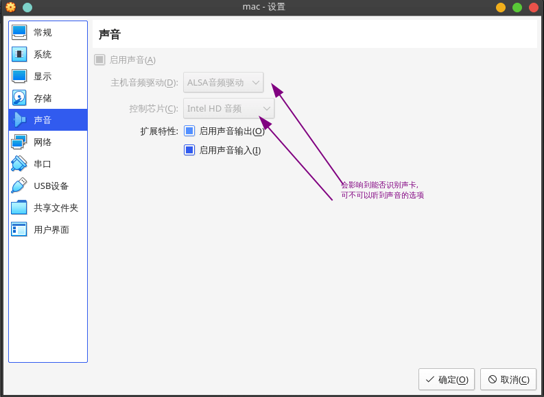Click the 存储 disk icon
Image resolution: width=544 pixels, height=397 pixels.
(x=19, y=98)
